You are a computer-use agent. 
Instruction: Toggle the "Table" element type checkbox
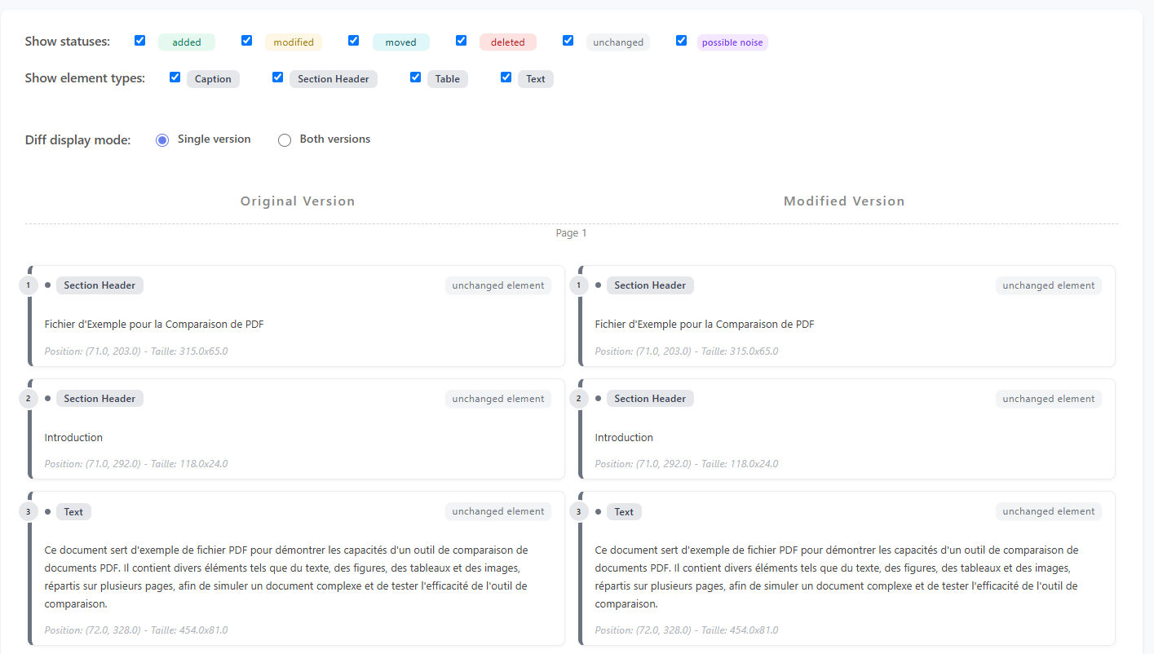pyautogui.click(x=415, y=77)
